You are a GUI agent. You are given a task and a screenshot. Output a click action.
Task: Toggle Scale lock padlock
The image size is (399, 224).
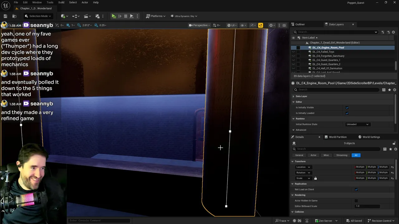coord(315,178)
